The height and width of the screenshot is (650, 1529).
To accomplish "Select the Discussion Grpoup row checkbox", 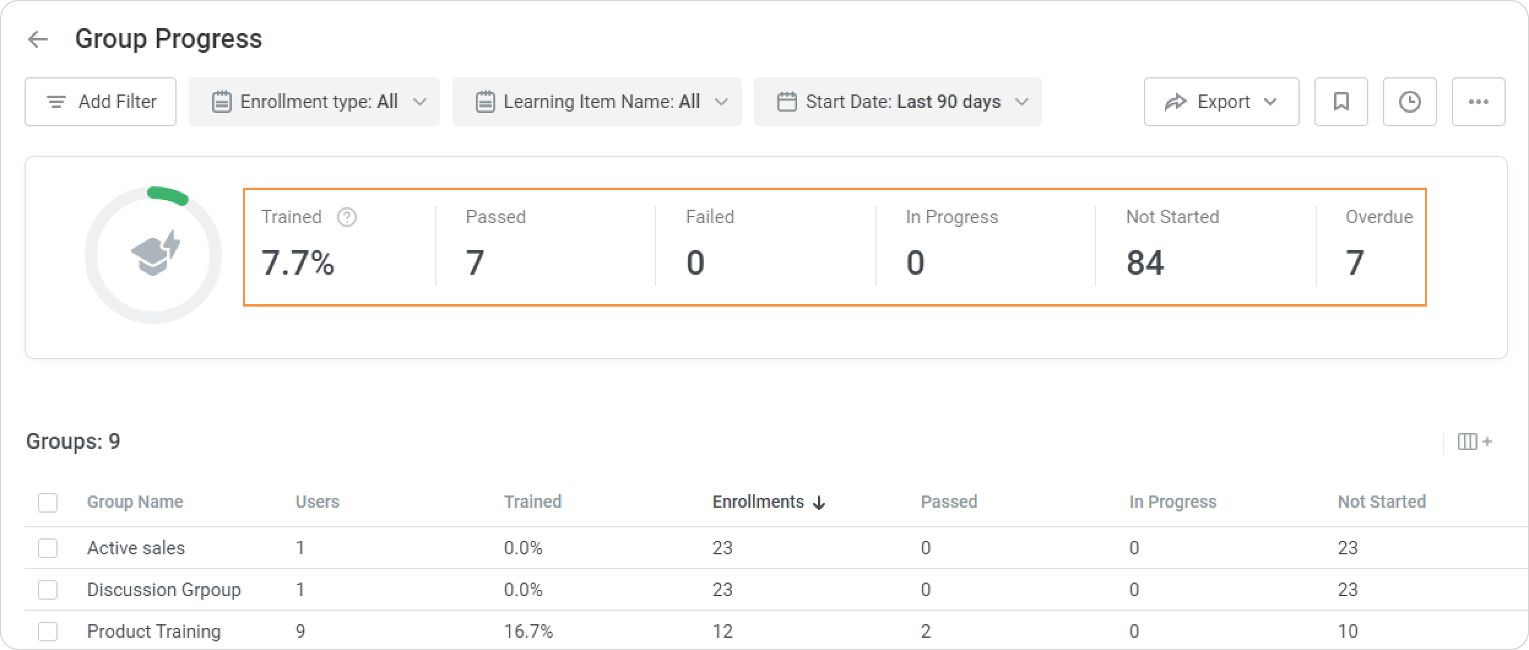I will click(x=48, y=589).
